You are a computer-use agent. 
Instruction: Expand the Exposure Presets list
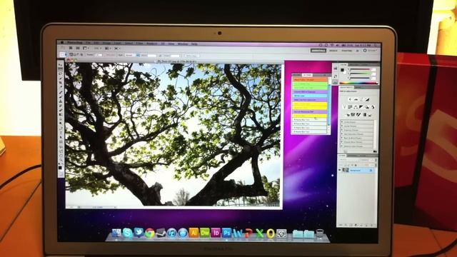coord(342,130)
